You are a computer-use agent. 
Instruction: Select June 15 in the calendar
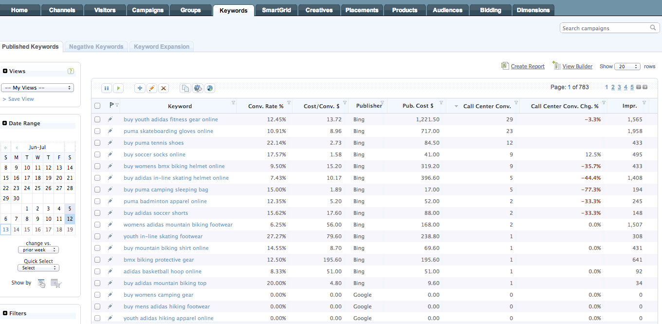6,178
